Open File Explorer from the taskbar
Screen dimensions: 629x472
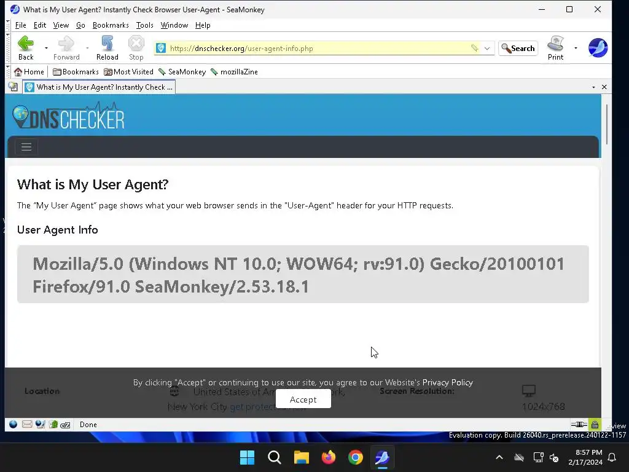301,457
